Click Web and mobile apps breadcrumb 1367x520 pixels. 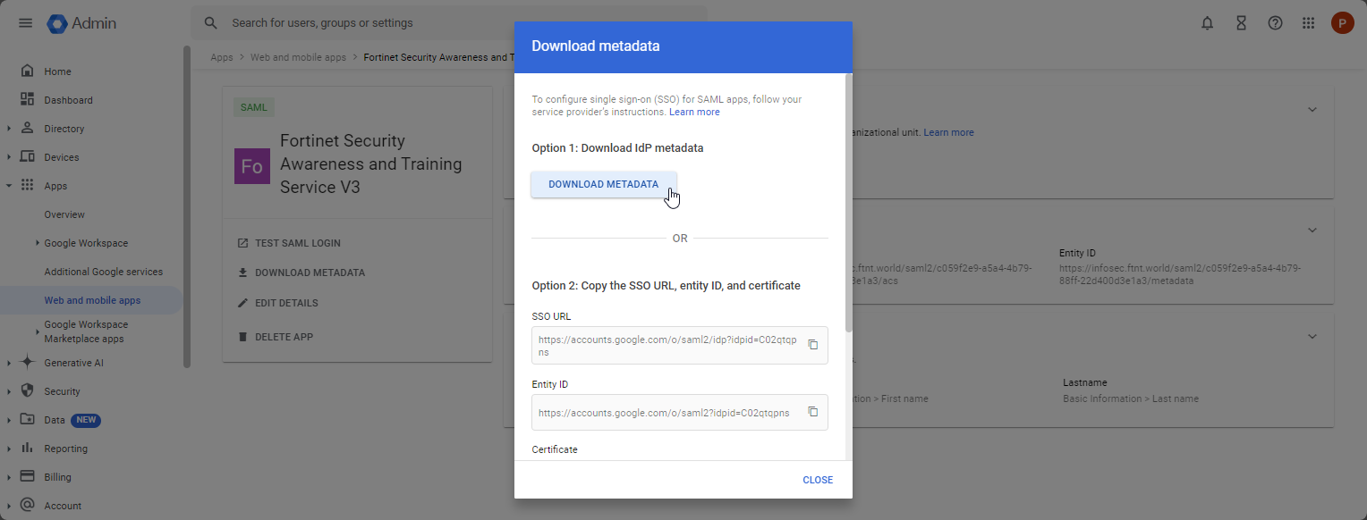tap(298, 57)
